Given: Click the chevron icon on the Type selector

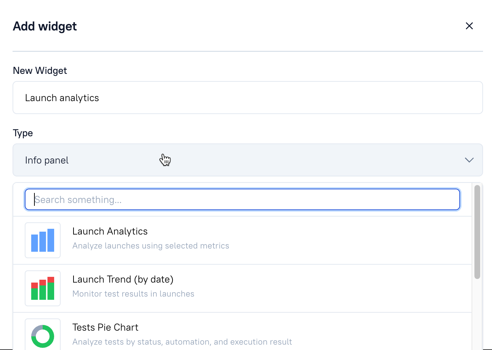Looking at the screenshot, I should click(469, 160).
